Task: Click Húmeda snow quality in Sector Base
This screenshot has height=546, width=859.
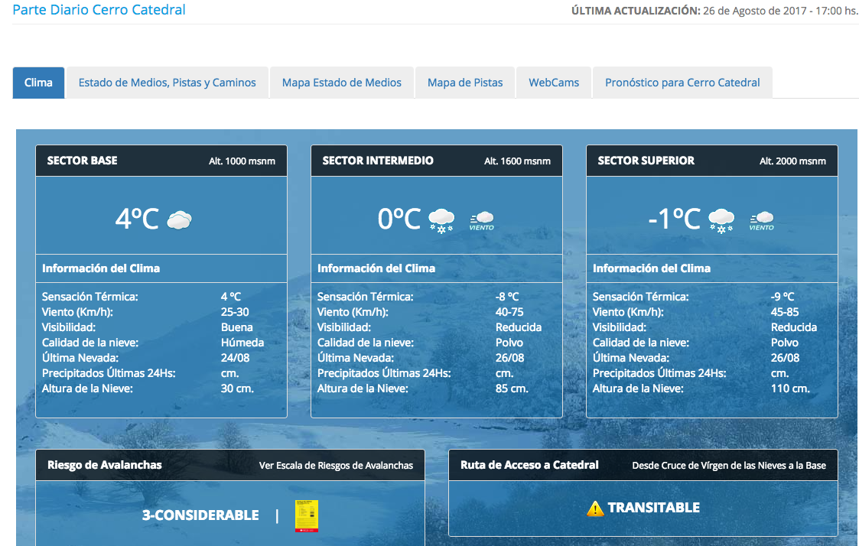Action: tap(242, 343)
